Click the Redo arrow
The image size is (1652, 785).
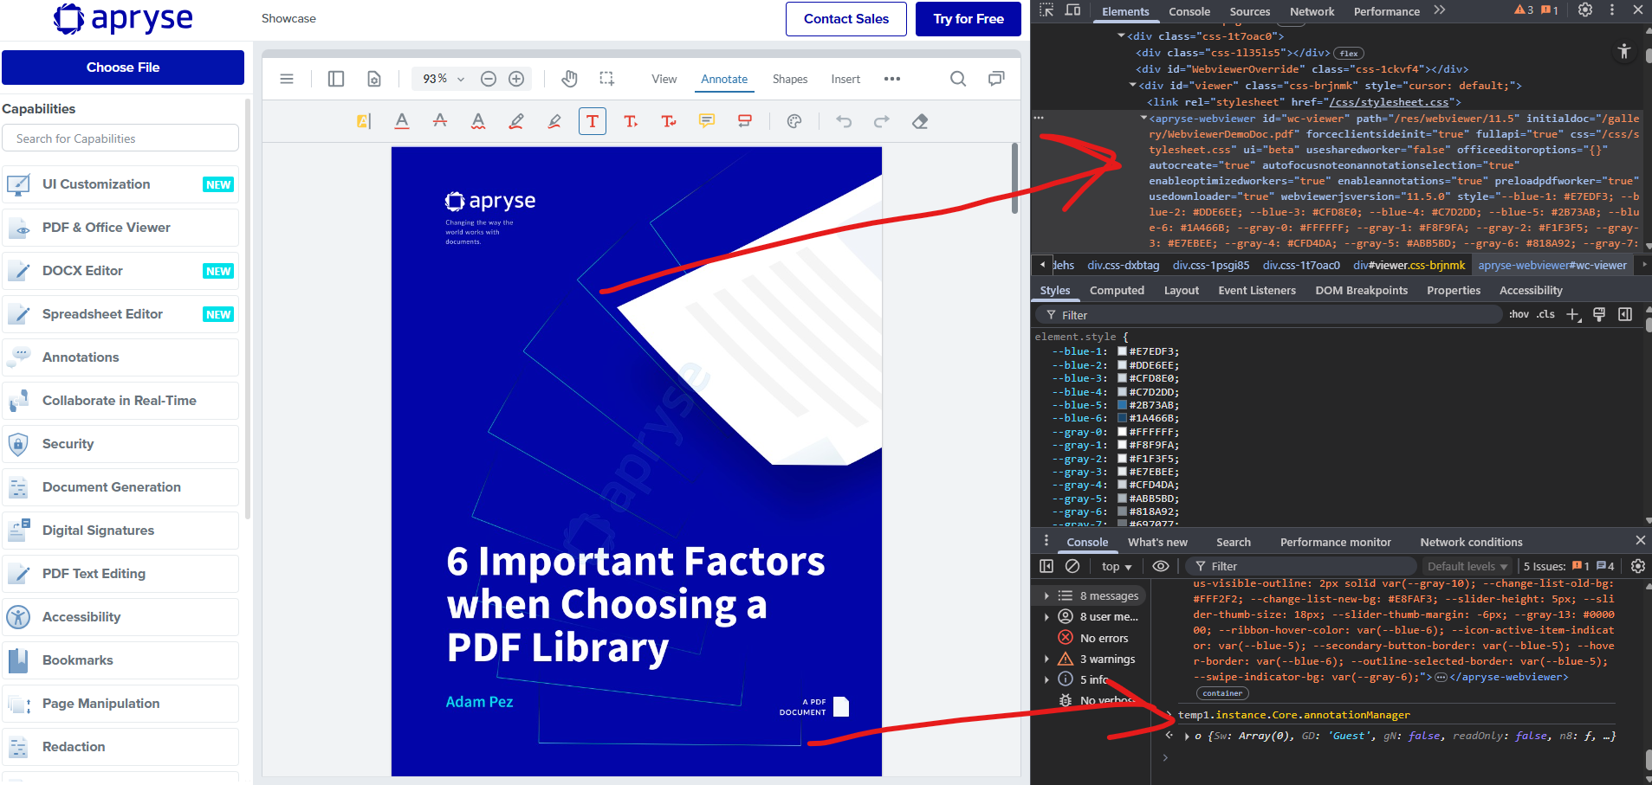[x=882, y=121]
